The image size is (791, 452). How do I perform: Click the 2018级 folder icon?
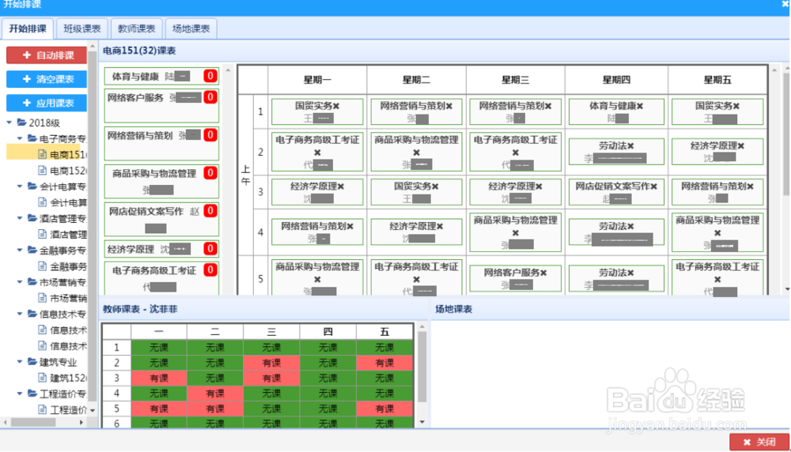click(21, 122)
